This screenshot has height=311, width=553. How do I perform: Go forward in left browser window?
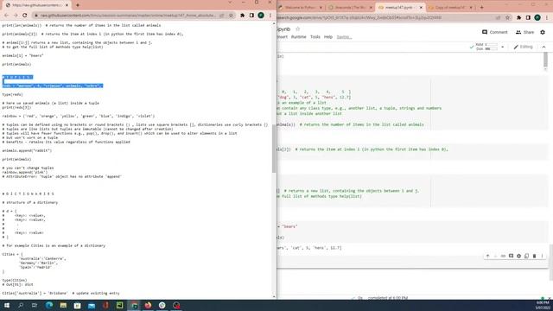(x=16, y=16)
